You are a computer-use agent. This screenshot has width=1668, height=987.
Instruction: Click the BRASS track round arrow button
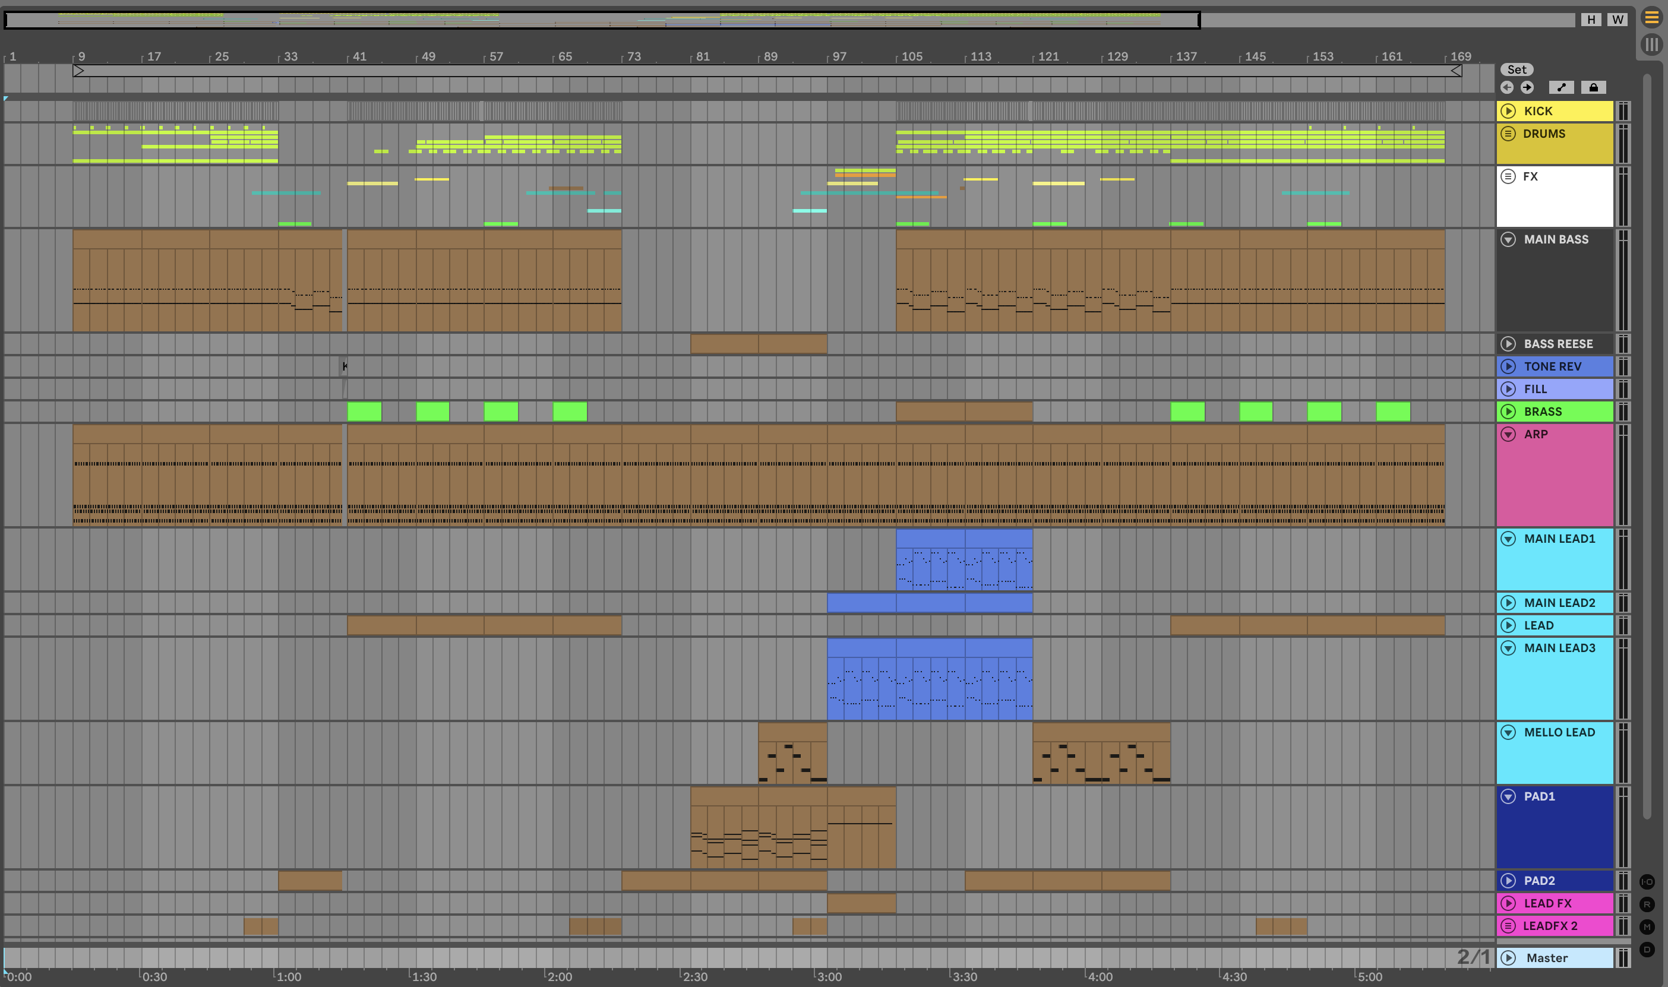[1508, 412]
